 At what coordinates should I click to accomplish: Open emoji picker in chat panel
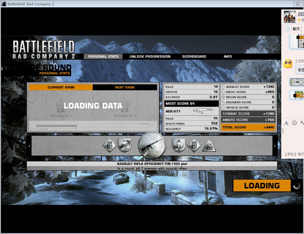click(x=295, y=123)
